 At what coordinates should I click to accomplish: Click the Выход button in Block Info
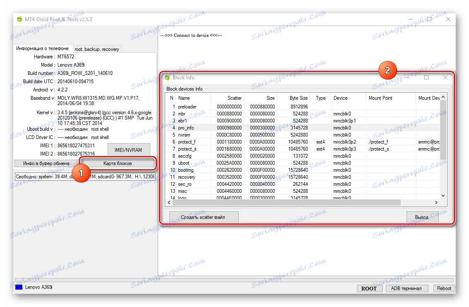pos(422,217)
